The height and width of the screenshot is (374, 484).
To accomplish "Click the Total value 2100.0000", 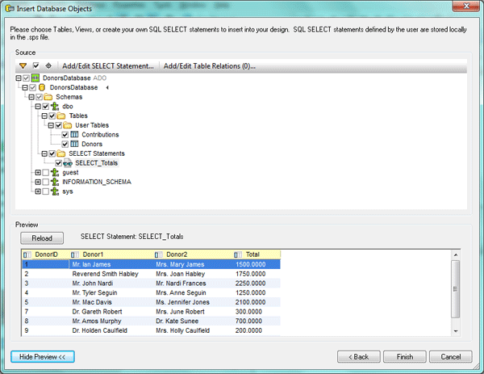I will coord(250,302).
